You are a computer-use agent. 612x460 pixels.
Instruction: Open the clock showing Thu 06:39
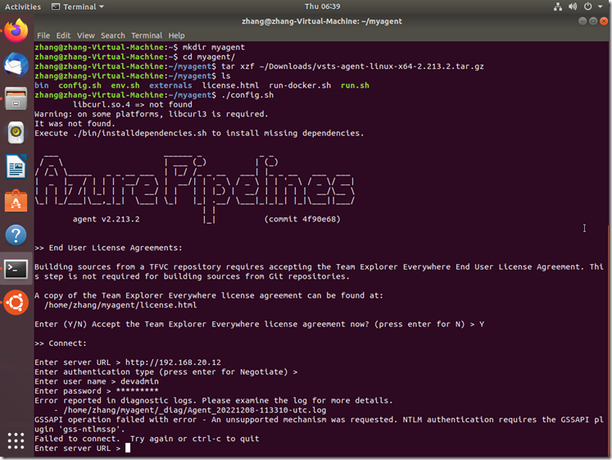click(323, 7)
